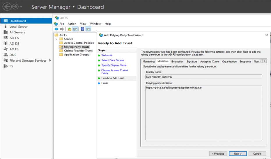Switch to the Endpoints tab
Image resolution: width=271 pixels, height=159 pixels.
(x=245, y=62)
